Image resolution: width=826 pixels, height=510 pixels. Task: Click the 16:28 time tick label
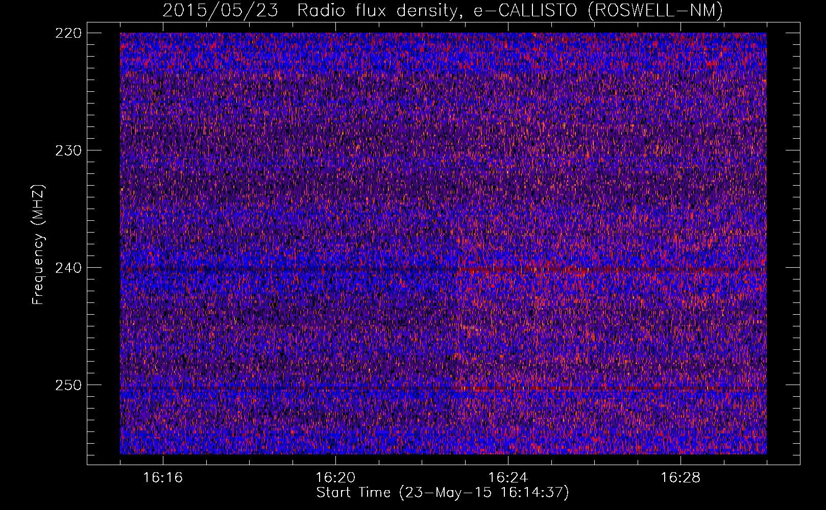pos(681,477)
